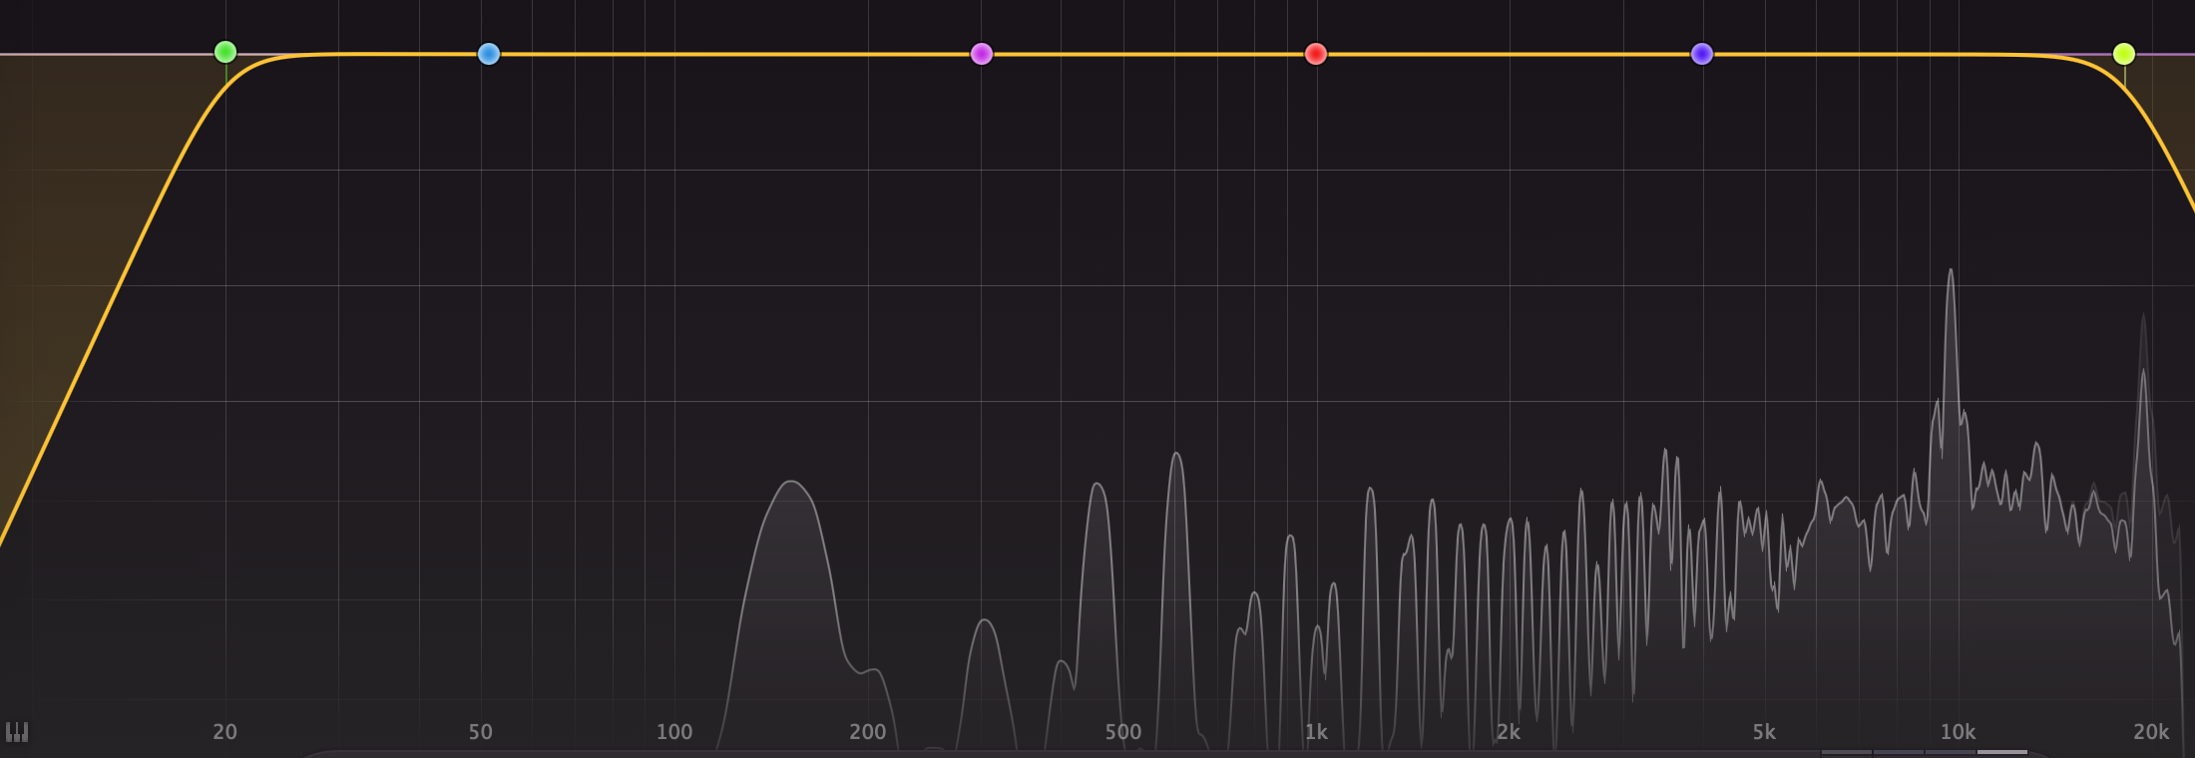Select the green EQ band node
This screenshot has width=2195, height=758.
click(x=225, y=52)
